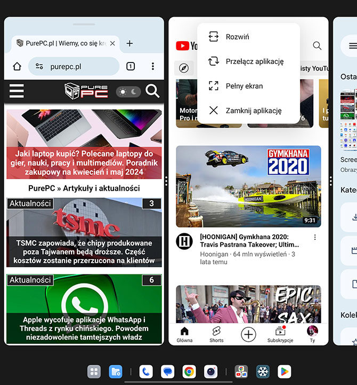Open Chrome tab switcher showing 1 tab
This screenshot has width=357, height=385.
[x=131, y=66]
